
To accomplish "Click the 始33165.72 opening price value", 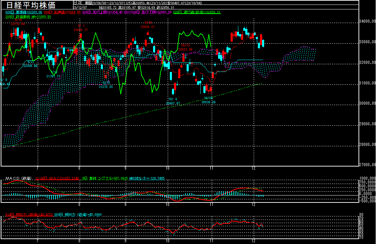I will (x=108, y=8).
